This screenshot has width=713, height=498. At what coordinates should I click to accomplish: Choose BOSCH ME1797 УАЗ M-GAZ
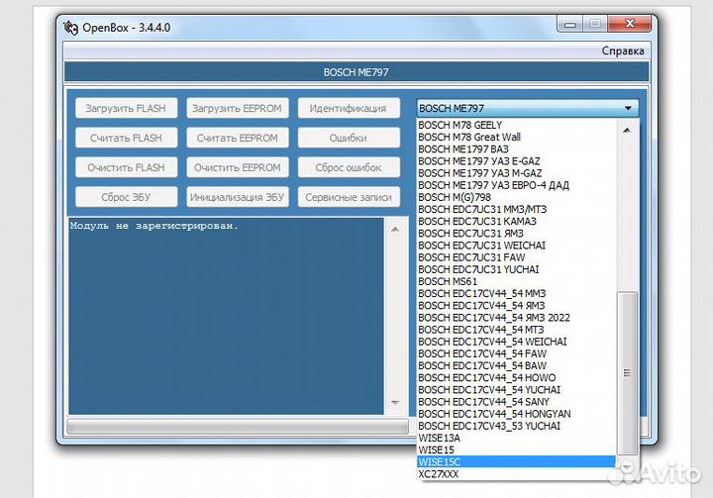(x=516, y=173)
